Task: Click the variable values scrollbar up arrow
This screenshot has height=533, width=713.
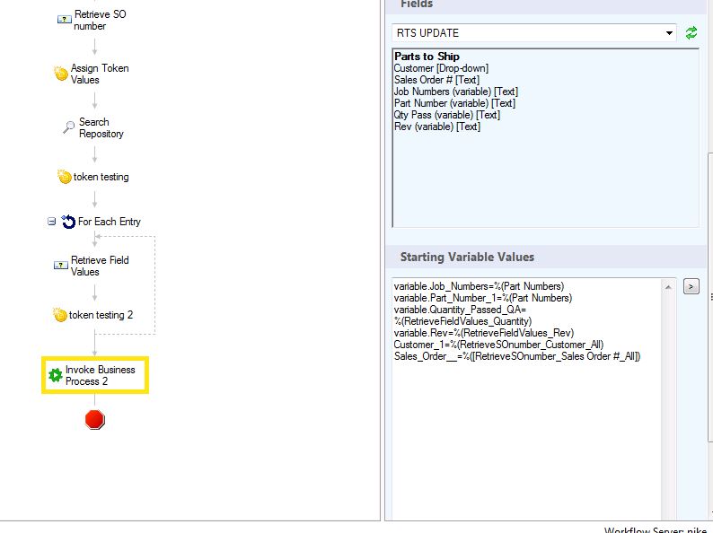Action: (x=667, y=287)
